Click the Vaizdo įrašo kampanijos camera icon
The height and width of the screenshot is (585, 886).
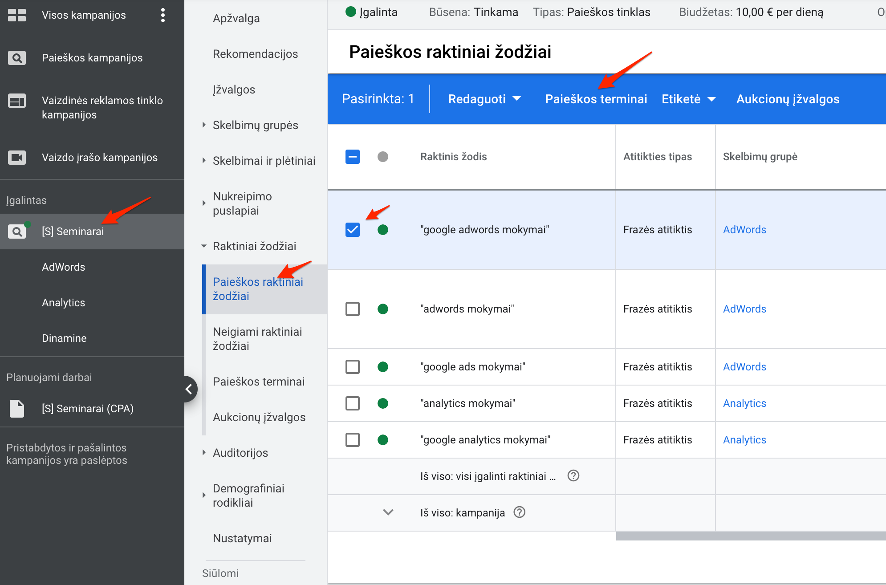click(x=17, y=158)
